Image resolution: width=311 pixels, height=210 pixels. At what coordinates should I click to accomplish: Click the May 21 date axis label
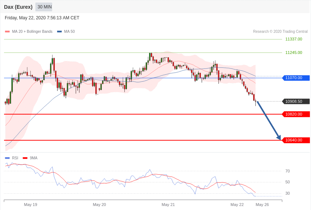168,205
